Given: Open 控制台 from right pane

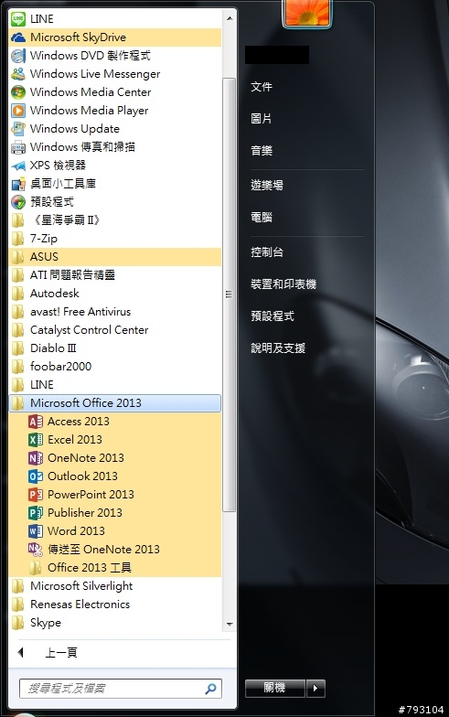Looking at the screenshot, I should click(267, 252).
